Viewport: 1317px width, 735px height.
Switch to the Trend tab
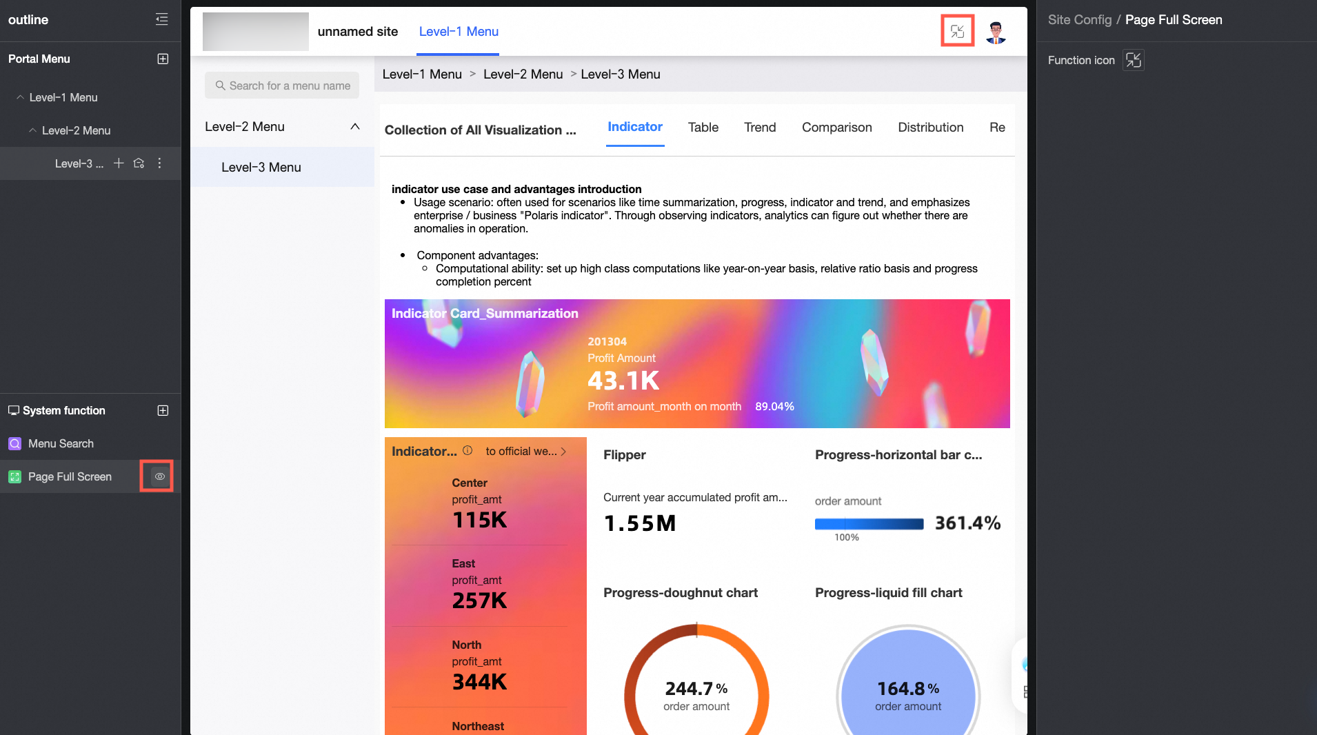click(760, 128)
